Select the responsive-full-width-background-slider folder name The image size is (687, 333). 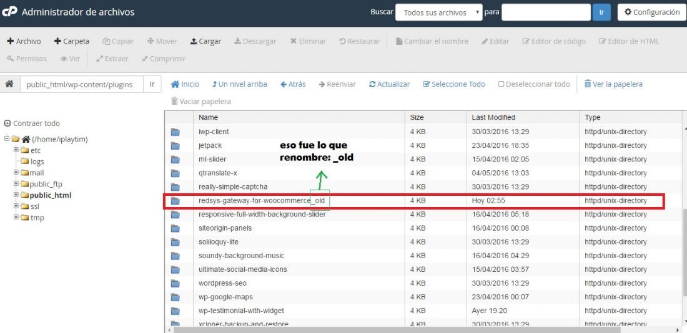click(x=262, y=215)
